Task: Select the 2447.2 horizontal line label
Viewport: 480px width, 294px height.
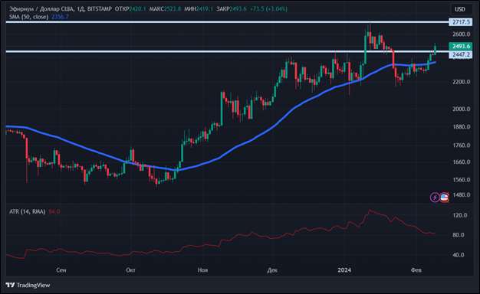Action: [x=461, y=54]
